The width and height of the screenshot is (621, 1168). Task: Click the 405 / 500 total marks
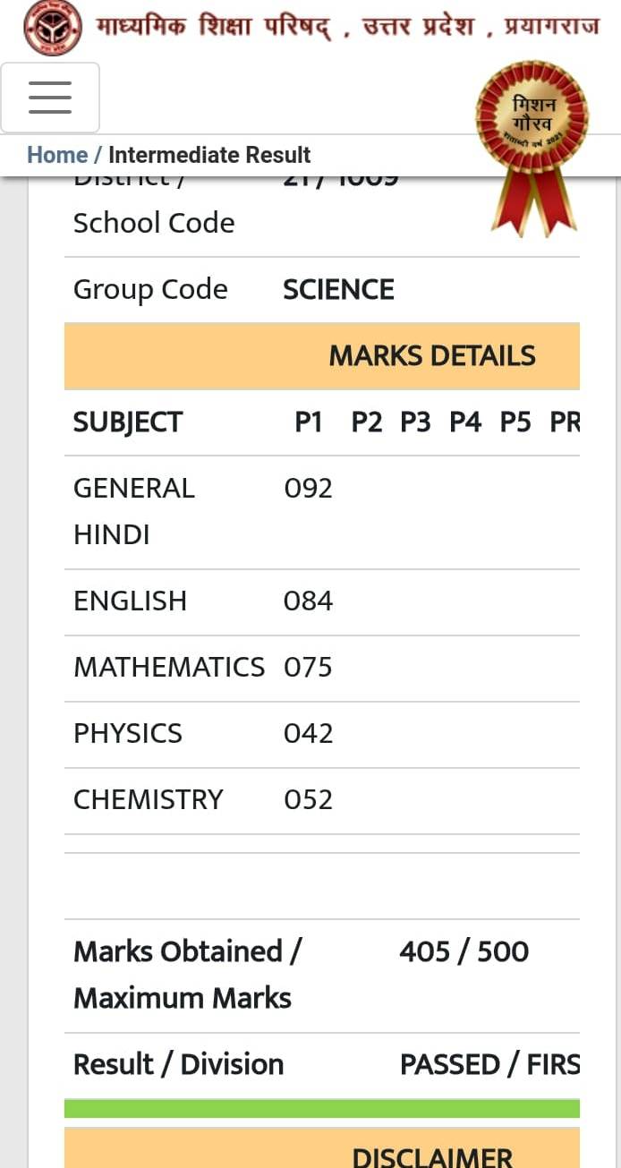point(464,951)
